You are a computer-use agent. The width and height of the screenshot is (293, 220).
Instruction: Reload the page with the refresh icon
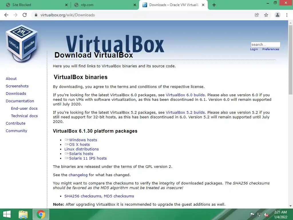pyautogui.click(x=25, y=15)
